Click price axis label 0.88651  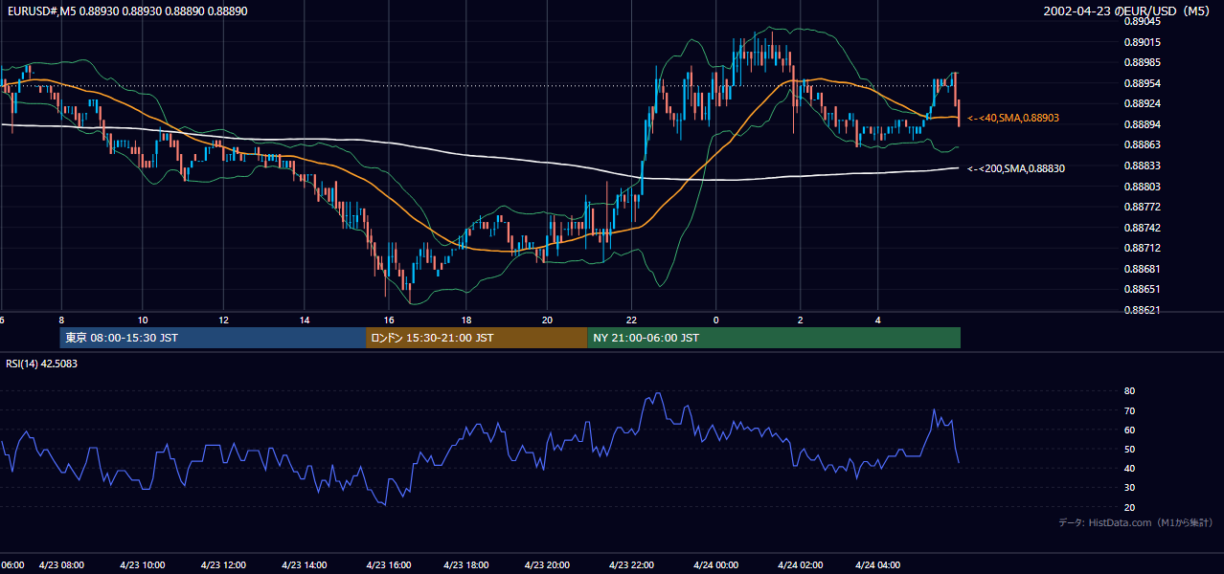(1143, 289)
